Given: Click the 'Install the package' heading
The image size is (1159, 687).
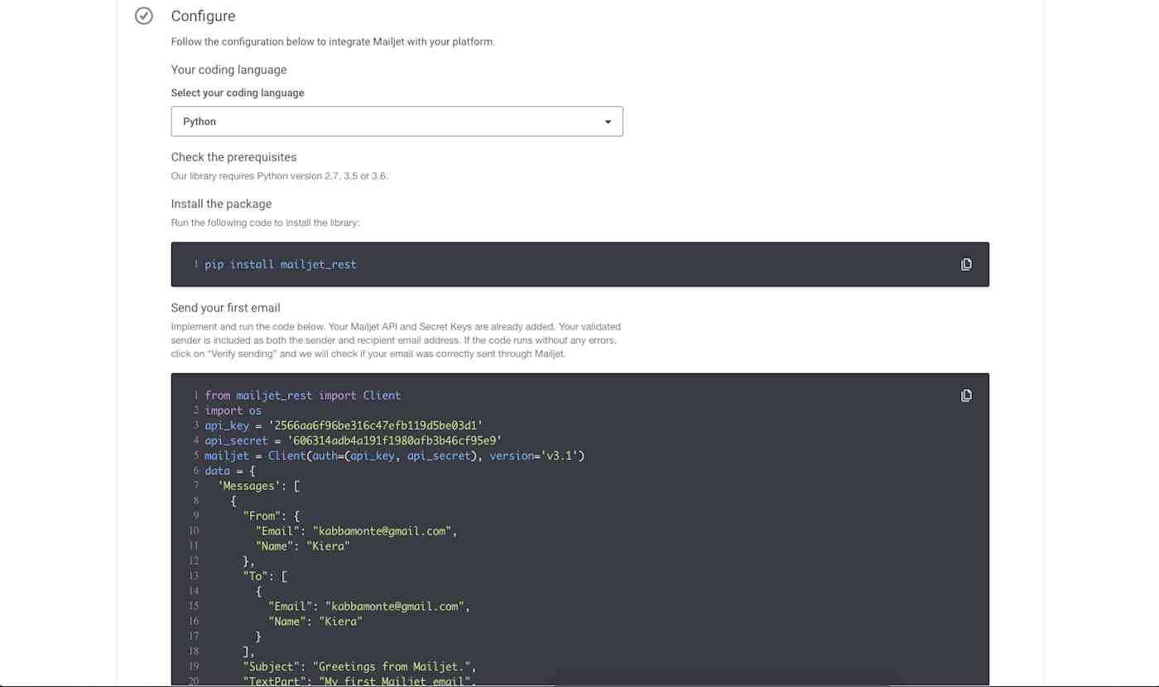Looking at the screenshot, I should pyautogui.click(x=221, y=204).
